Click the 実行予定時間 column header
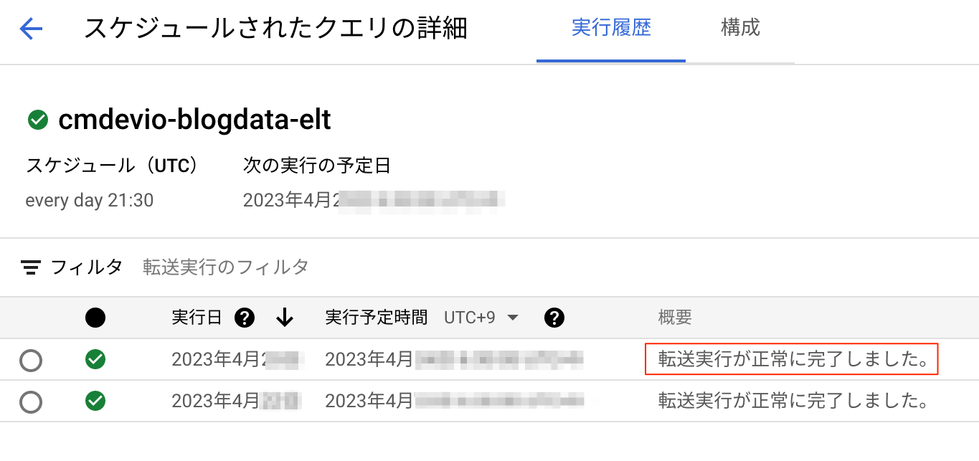Screen dimensions: 979x461 pyautogui.click(x=377, y=317)
